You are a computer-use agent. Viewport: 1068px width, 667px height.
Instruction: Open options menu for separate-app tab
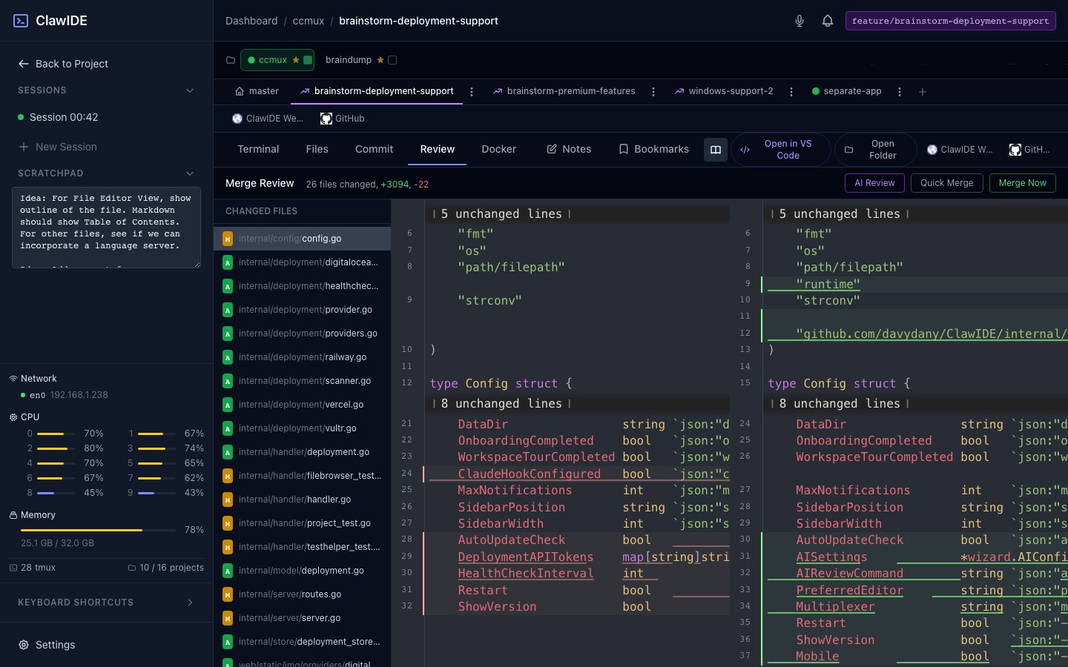coord(900,92)
